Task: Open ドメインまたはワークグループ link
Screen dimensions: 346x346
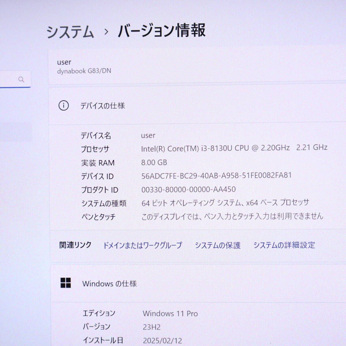Action: (x=142, y=245)
